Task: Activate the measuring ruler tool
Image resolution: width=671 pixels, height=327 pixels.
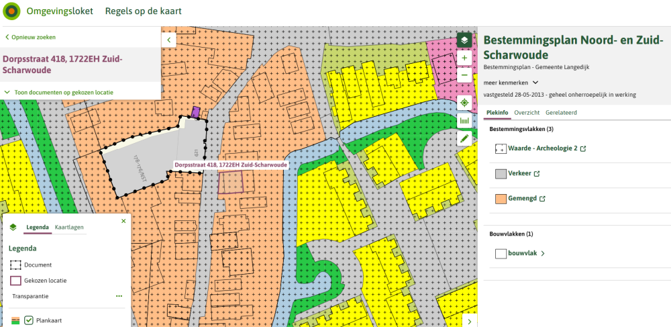Action: [x=464, y=121]
